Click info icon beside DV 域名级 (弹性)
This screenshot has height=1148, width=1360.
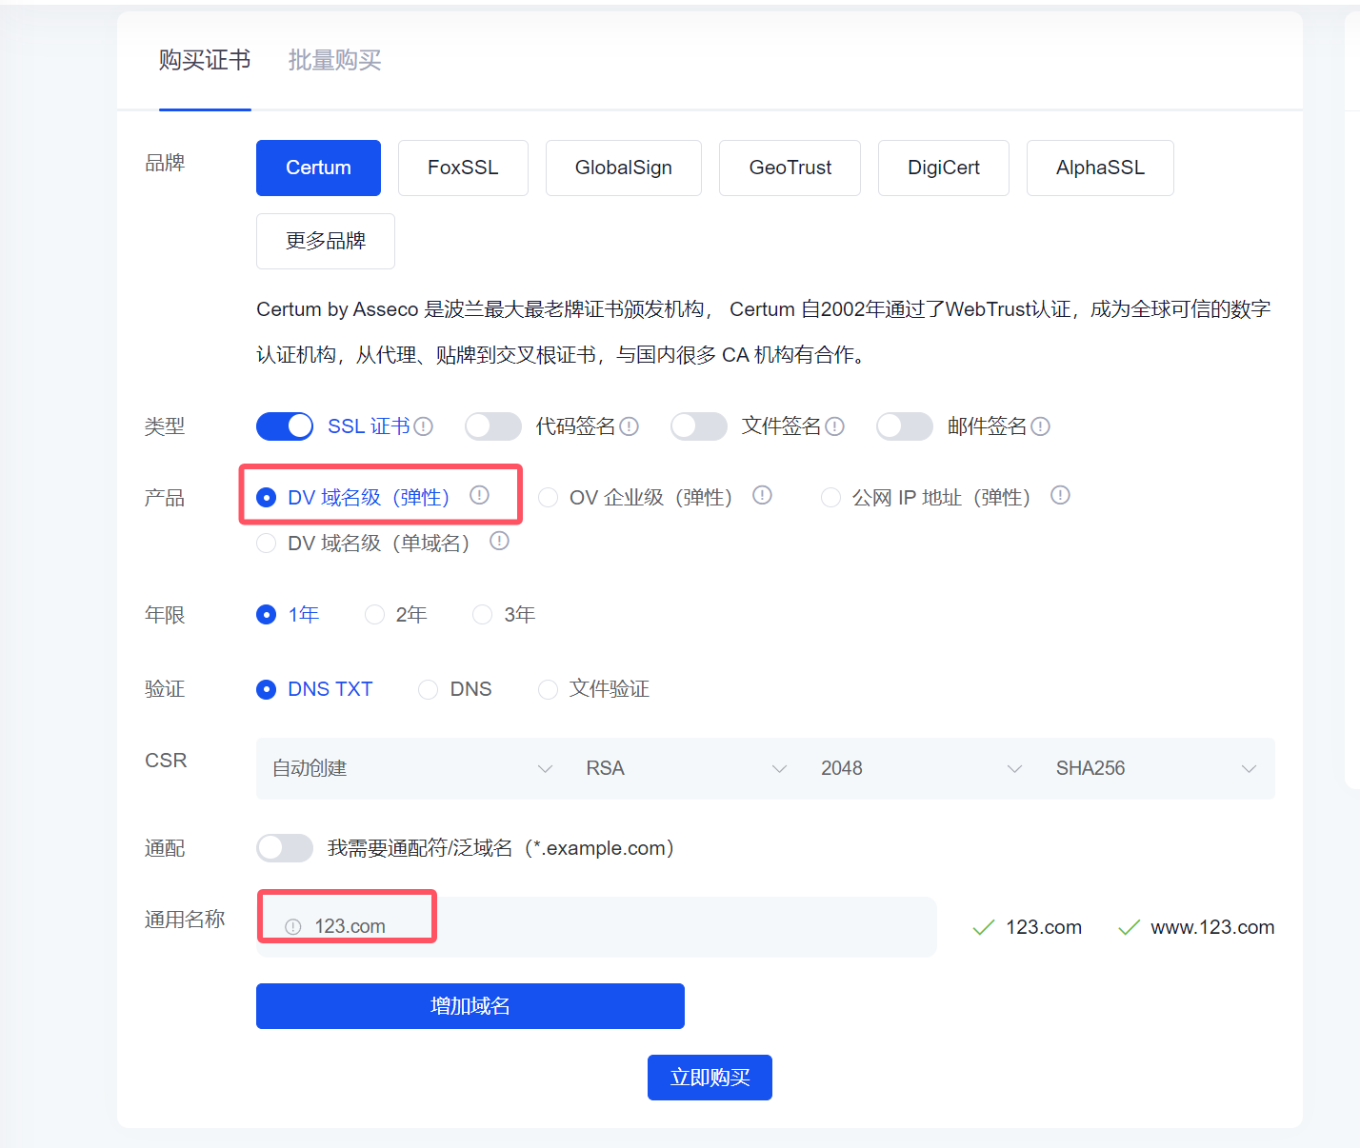pos(480,495)
